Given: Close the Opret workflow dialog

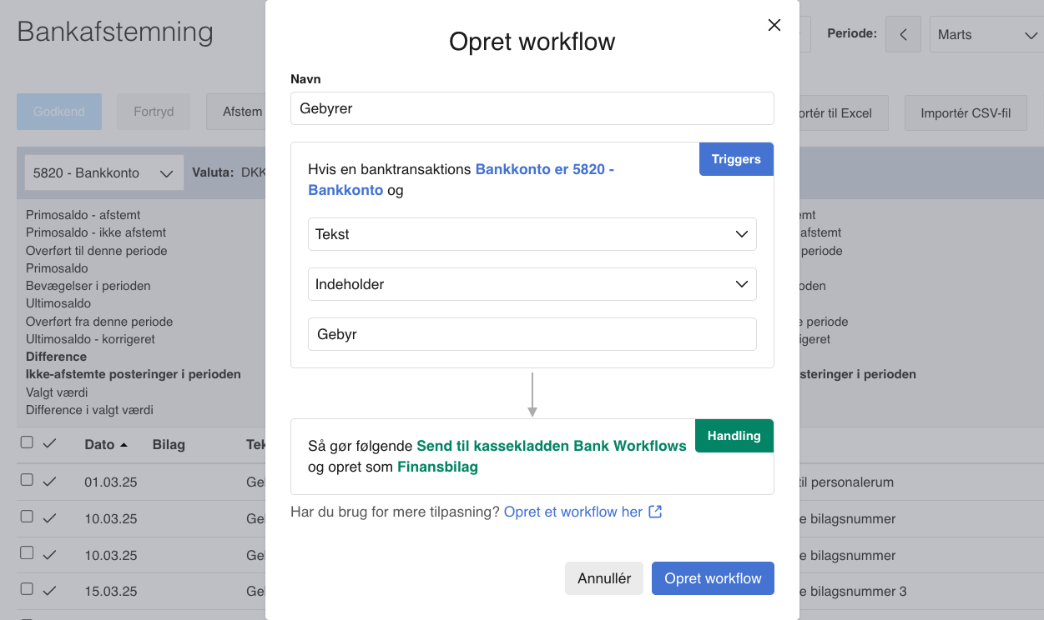Looking at the screenshot, I should (774, 25).
